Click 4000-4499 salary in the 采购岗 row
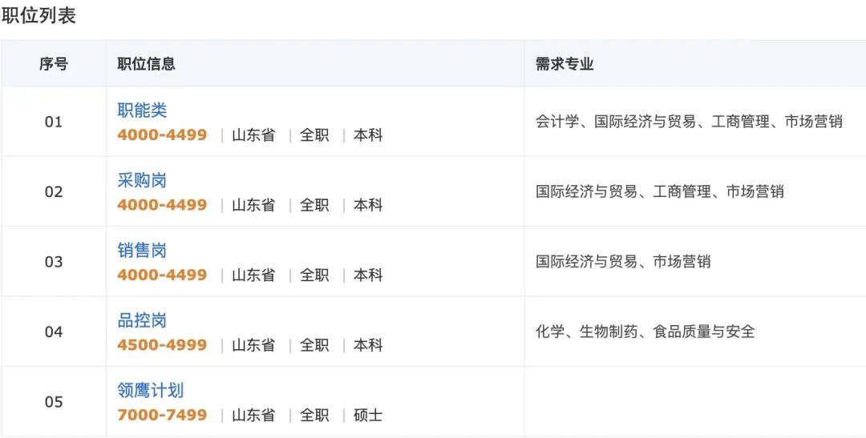 162,205
